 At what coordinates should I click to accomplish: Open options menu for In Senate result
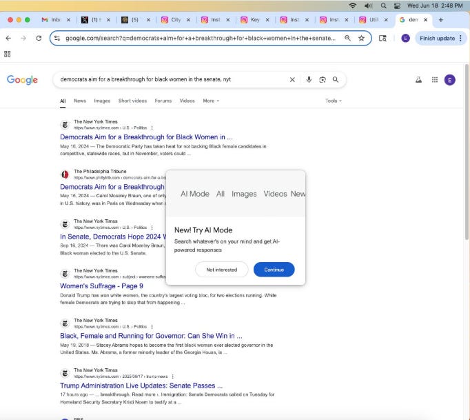[x=152, y=228]
